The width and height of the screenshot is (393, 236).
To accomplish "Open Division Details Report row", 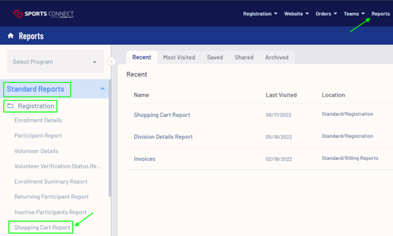I will click(163, 137).
